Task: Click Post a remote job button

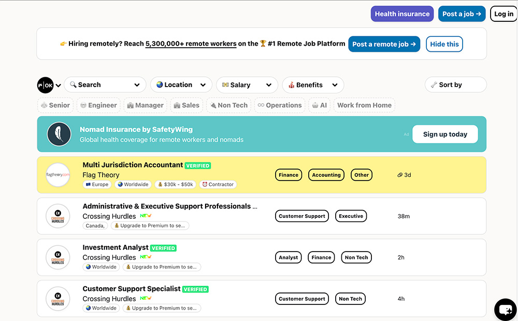Action: (384, 44)
